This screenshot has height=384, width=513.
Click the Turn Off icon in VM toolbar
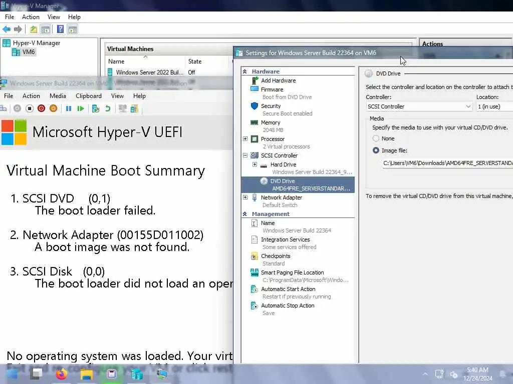pyautogui.click(x=30, y=108)
